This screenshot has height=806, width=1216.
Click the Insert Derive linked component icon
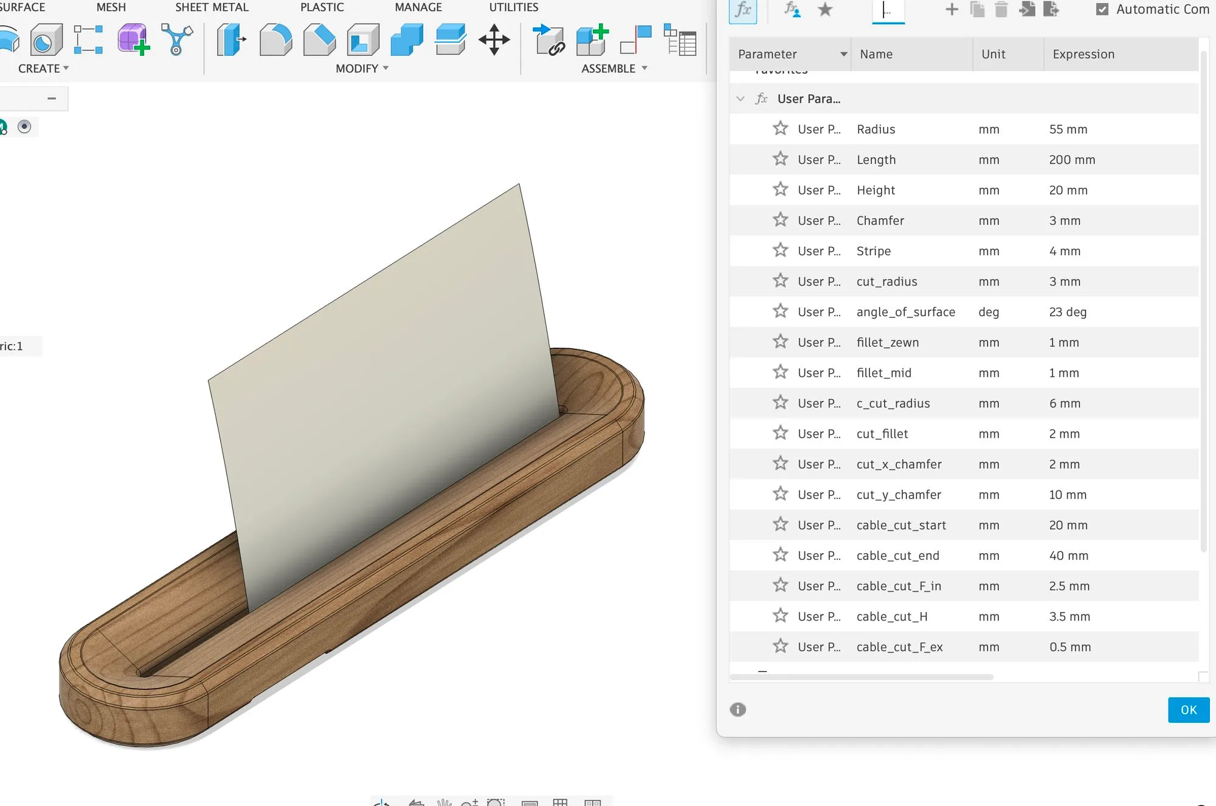coord(548,40)
